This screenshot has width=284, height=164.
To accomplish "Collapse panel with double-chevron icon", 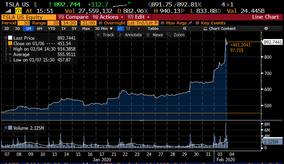I will click(184, 29).
